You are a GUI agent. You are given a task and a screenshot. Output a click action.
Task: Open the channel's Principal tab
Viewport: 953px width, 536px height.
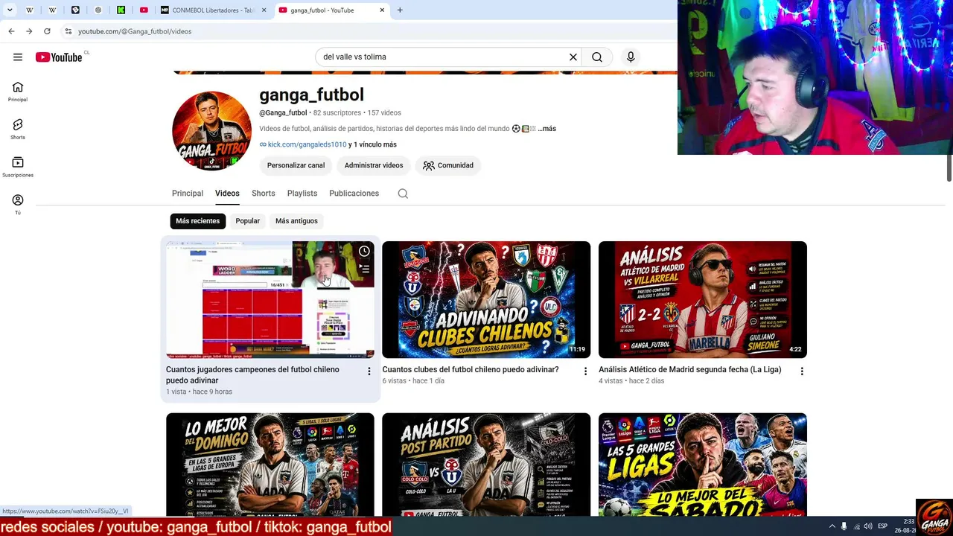[188, 194]
